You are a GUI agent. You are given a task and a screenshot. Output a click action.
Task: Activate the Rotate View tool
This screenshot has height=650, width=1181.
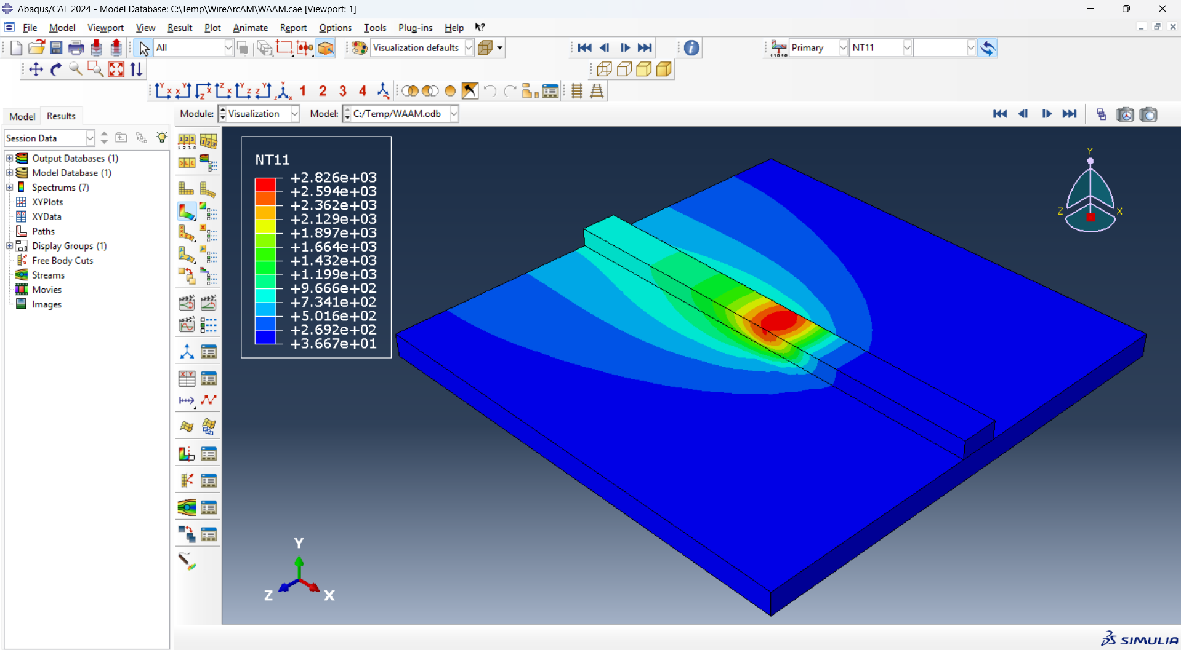click(x=55, y=69)
